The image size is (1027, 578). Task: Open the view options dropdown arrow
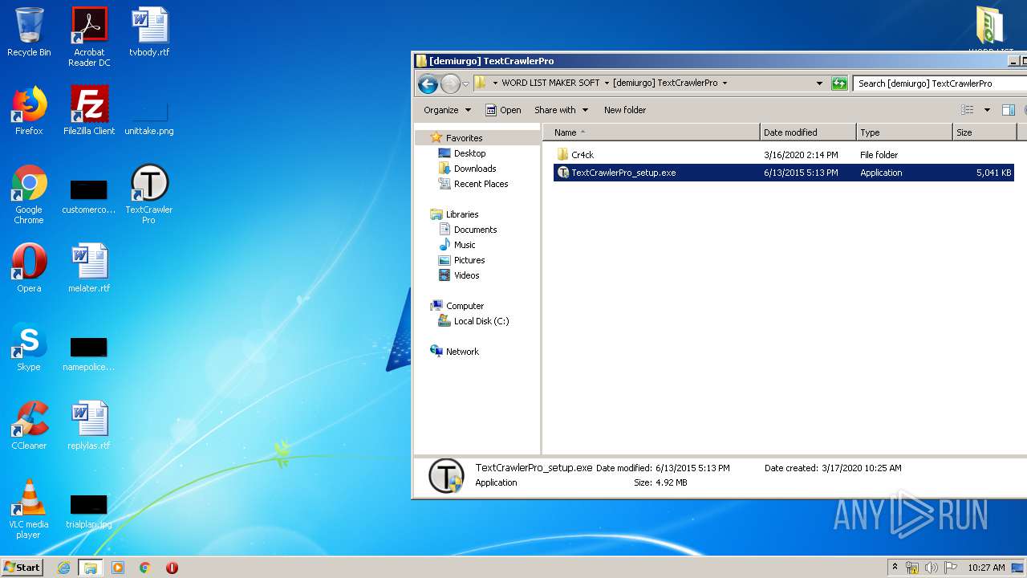(987, 110)
